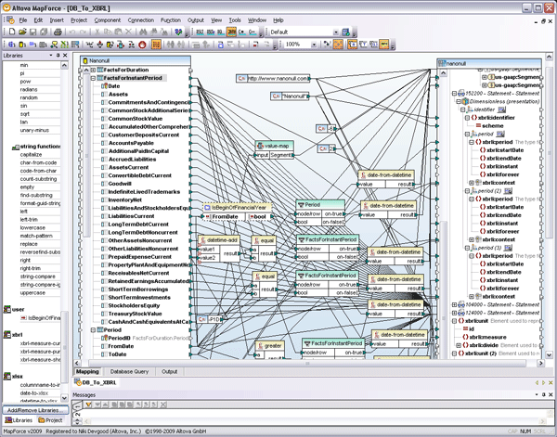Toggle the highlighted Java language button
This screenshot has height=437, width=557.
(x=231, y=32)
